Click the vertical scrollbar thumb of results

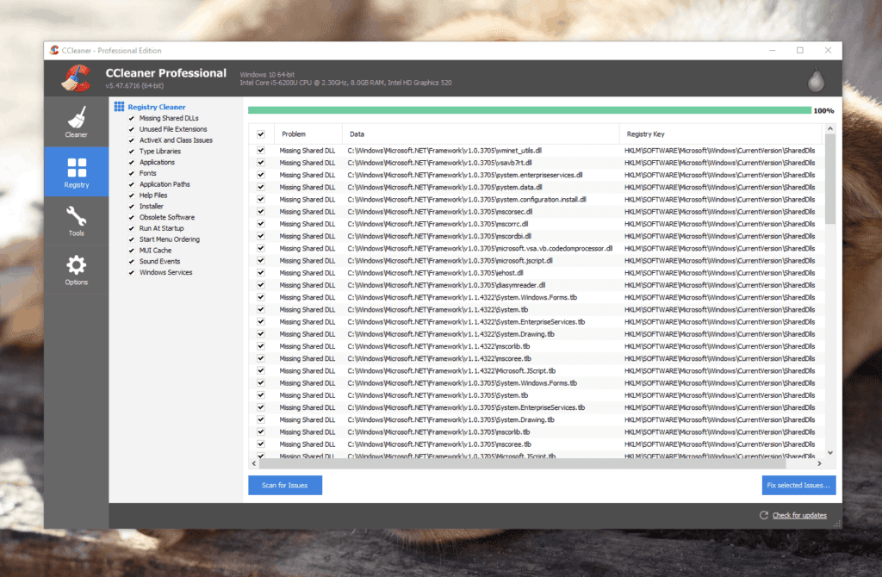(830, 179)
